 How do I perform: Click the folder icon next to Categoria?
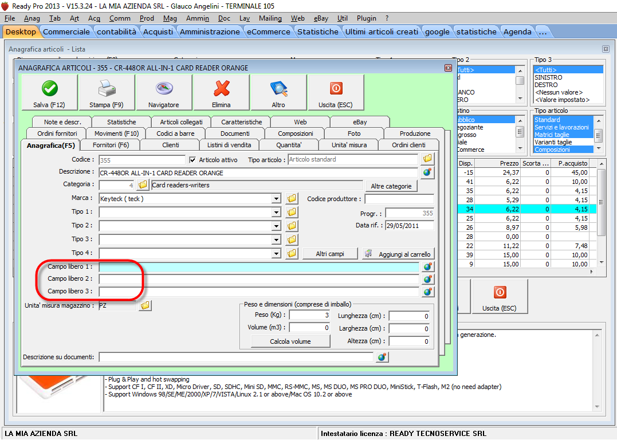pyautogui.click(x=143, y=185)
